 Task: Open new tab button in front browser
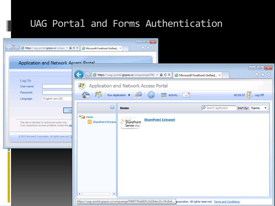click(x=226, y=75)
